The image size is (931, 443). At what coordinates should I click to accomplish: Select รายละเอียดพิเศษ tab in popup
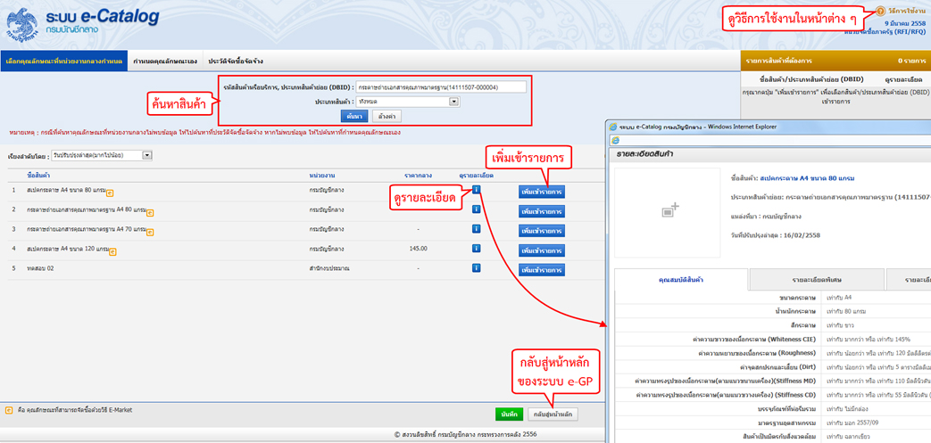(x=817, y=280)
